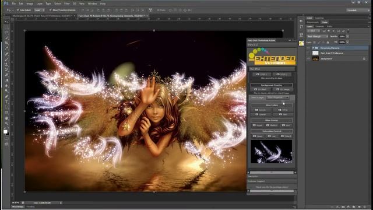Click create new layer icon
The image size is (373, 210).
(359, 207)
